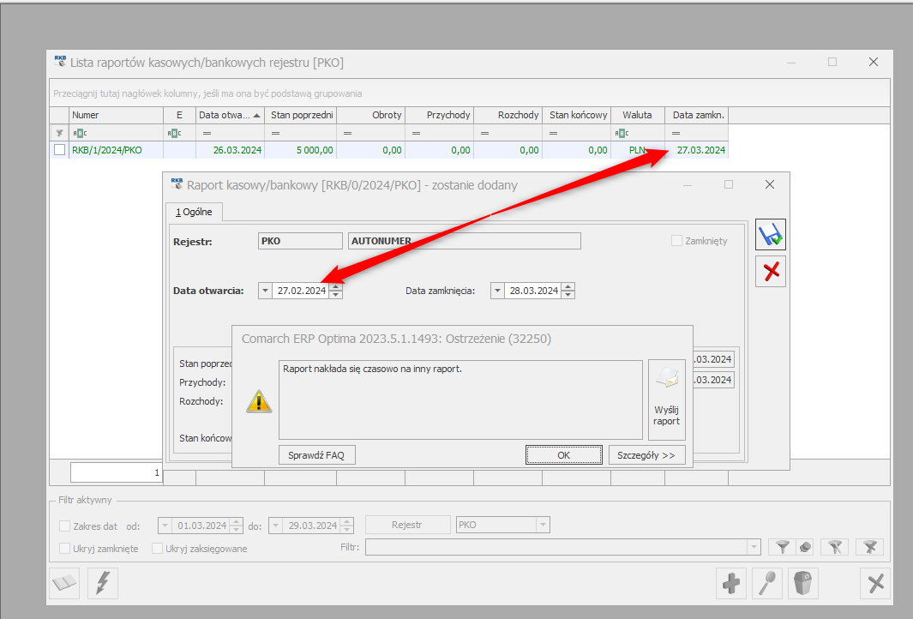Tick the Zamknięty checkbox
This screenshot has height=619, width=913.
pyautogui.click(x=676, y=241)
